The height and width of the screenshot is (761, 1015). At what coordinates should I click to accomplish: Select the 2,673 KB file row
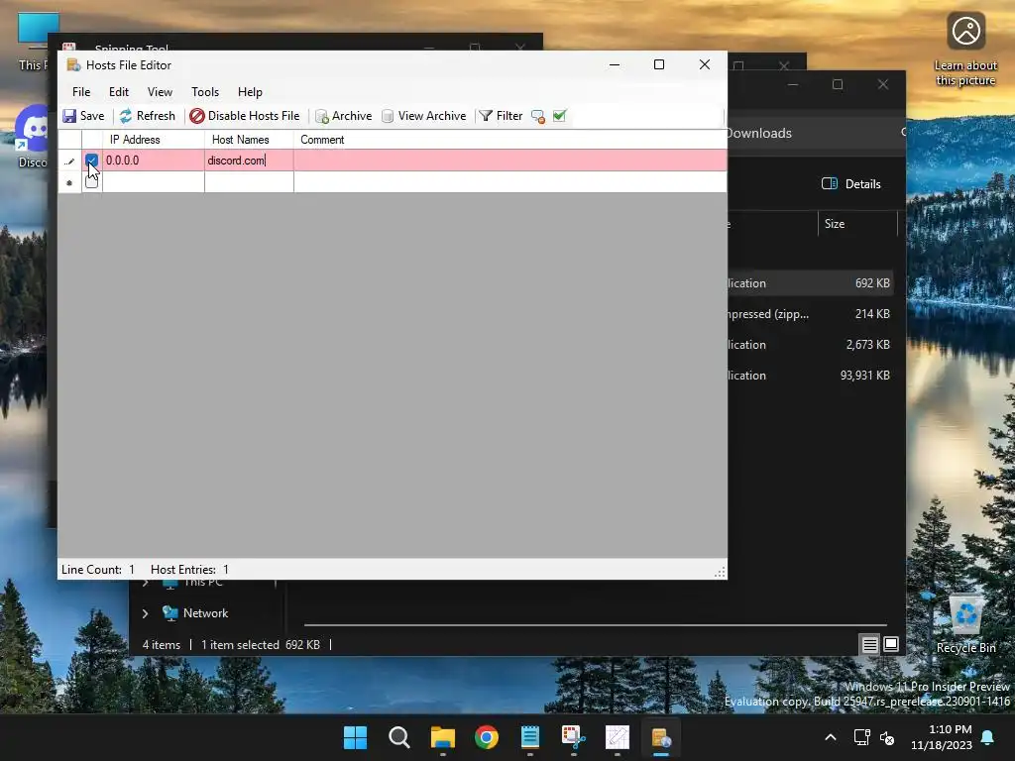point(811,345)
